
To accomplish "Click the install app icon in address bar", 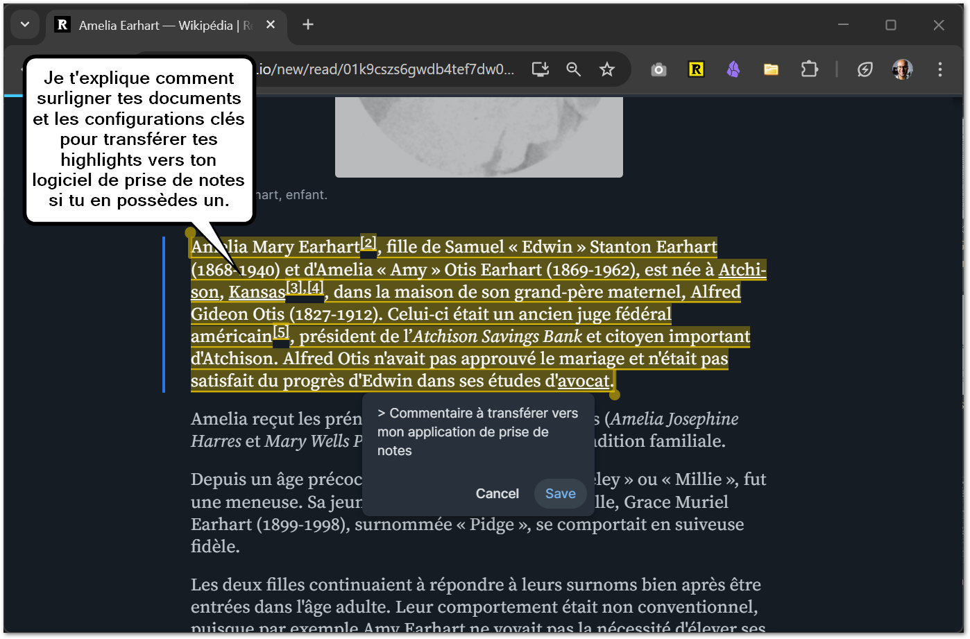I will [x=540, y=69].
